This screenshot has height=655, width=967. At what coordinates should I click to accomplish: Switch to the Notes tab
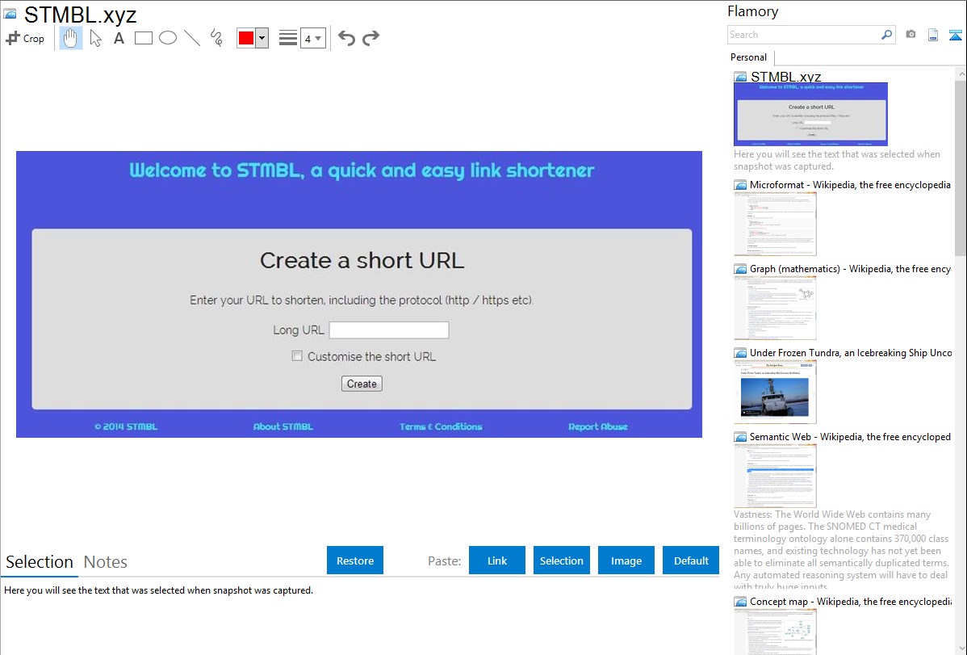[106, 562]
